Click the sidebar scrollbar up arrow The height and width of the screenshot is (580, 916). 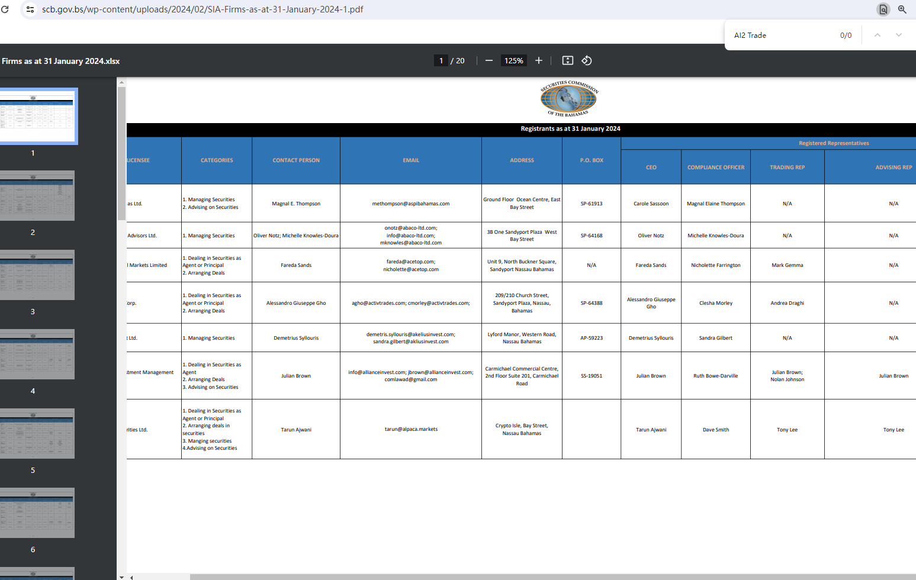tap(121, 82)
